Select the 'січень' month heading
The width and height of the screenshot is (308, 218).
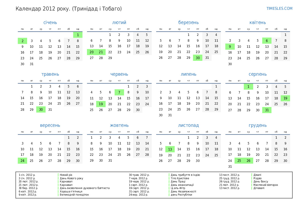[x=50, y=23]
